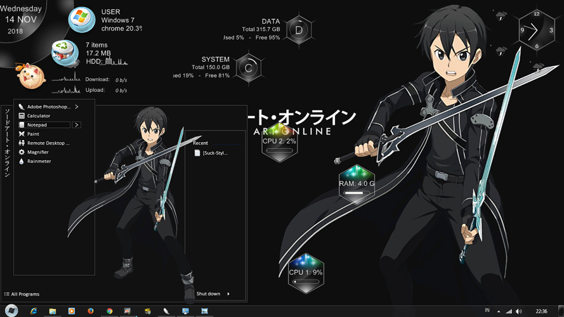Image resolution: width=564 pixels, height=317 pixels.
Task: Click the Calculator icon
Action: tap(22, 116)
